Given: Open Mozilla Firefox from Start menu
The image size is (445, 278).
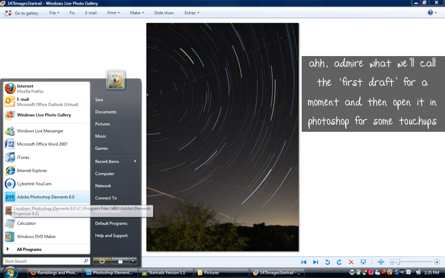Looking at the screenshot, I should (x=47, y=88).
